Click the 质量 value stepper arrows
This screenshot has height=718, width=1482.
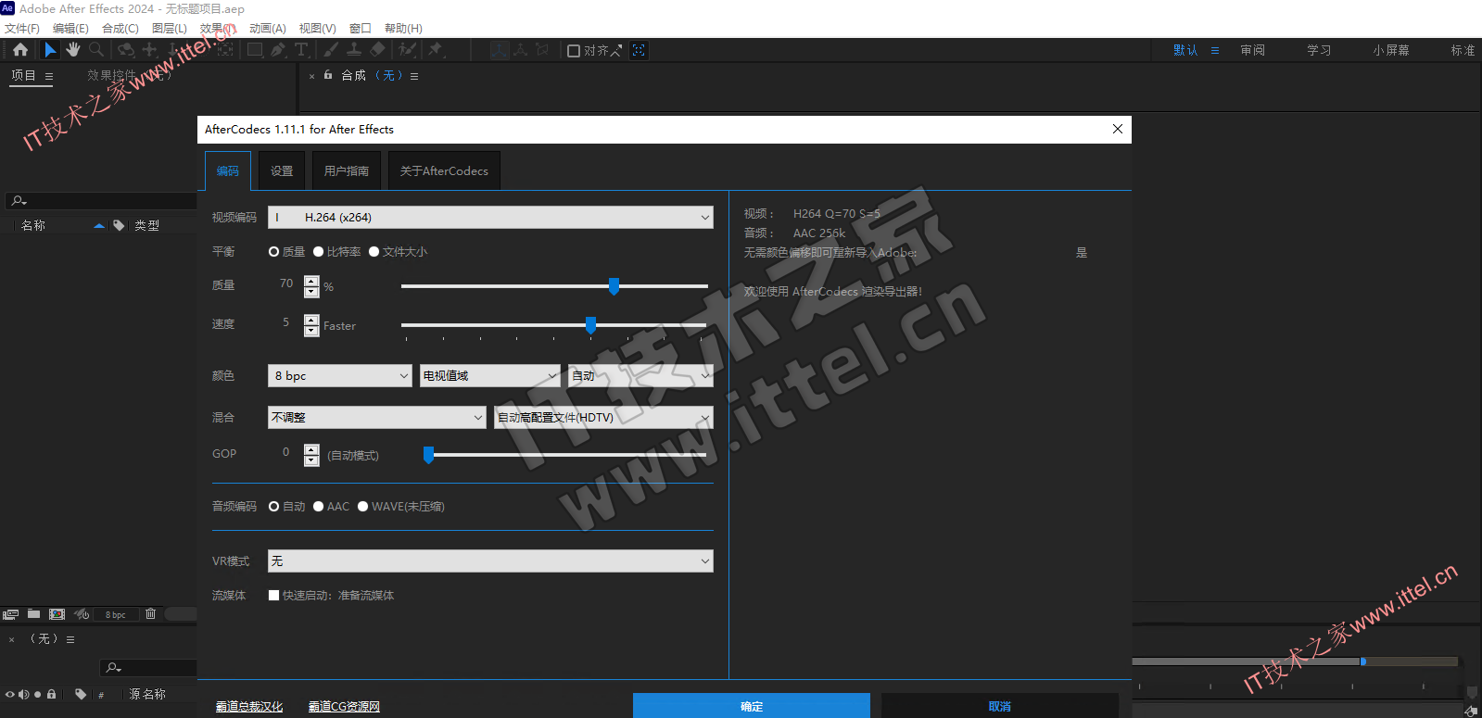click(311, 286)
